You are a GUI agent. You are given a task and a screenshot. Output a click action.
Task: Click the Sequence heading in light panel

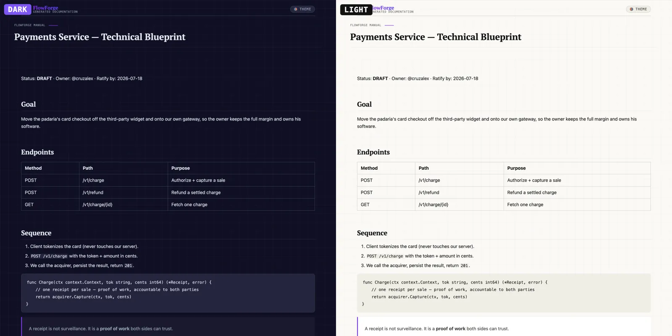tap(372, 233)
